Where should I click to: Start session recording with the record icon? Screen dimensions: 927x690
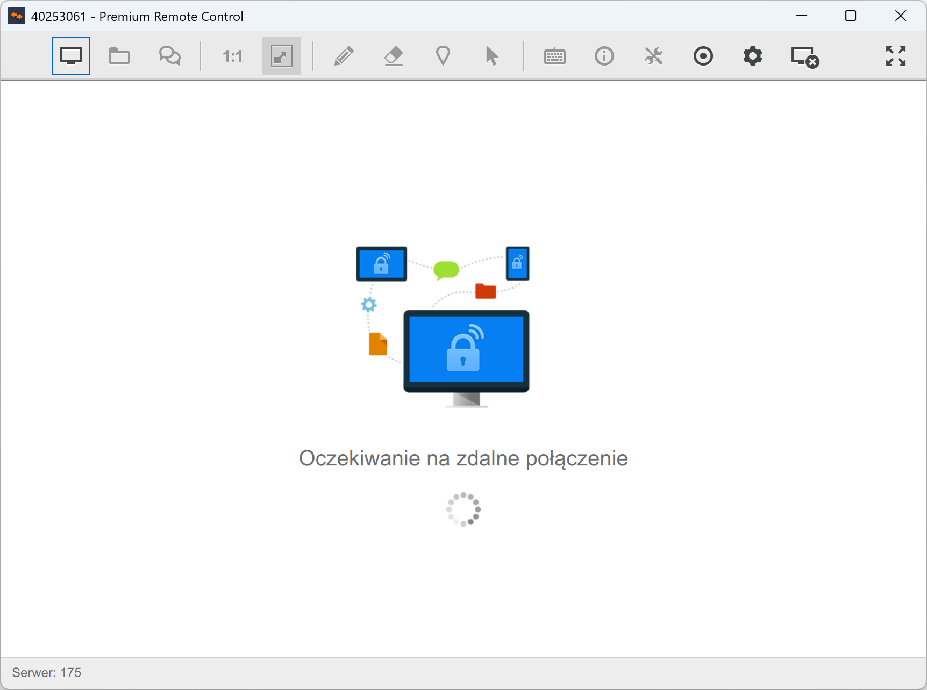703,56
